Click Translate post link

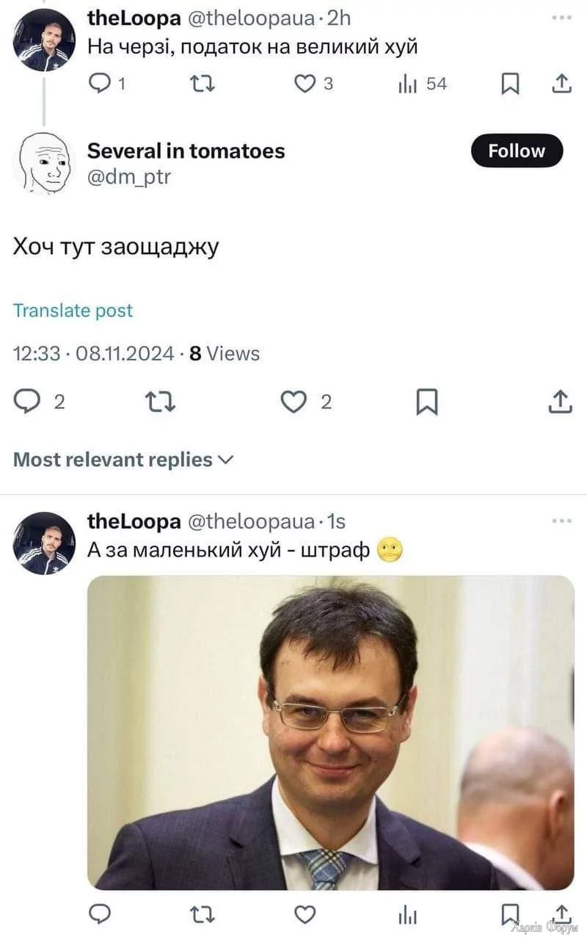click(73, 310)
